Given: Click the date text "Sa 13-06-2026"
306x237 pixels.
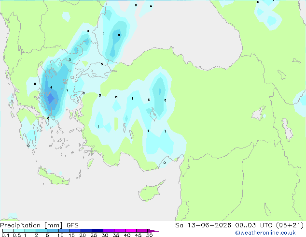Looking at the screenshot, I should 203,225.
